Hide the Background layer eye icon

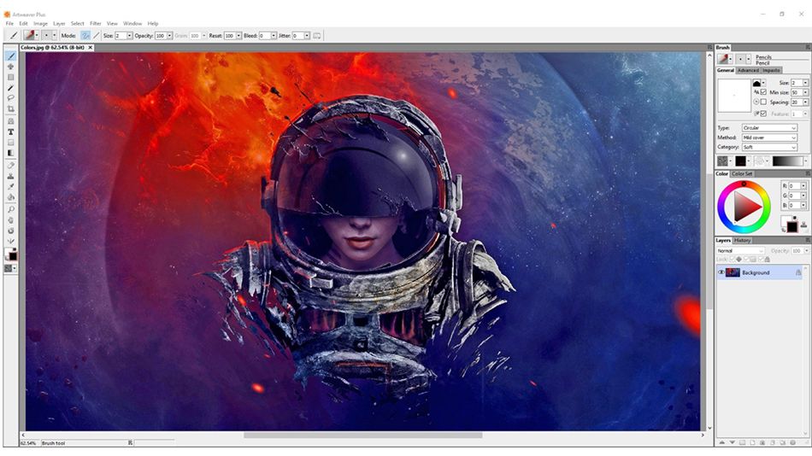[x=721, y=272]
